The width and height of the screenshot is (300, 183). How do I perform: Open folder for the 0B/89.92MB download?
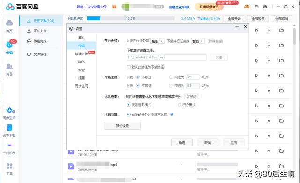(281, 166)
